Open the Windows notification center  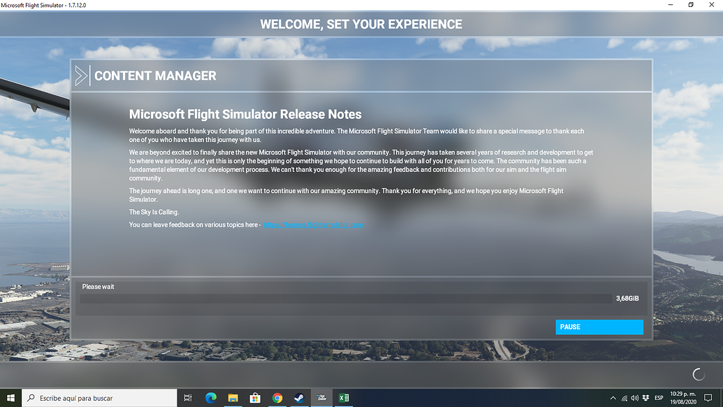tap(708, 398)
